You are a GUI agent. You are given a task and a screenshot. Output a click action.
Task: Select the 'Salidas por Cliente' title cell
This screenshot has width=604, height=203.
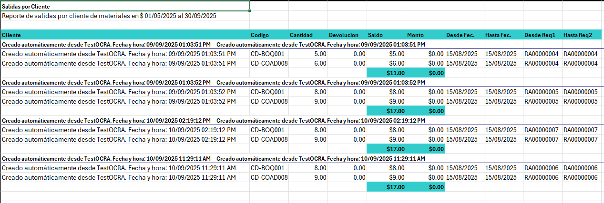125,6
